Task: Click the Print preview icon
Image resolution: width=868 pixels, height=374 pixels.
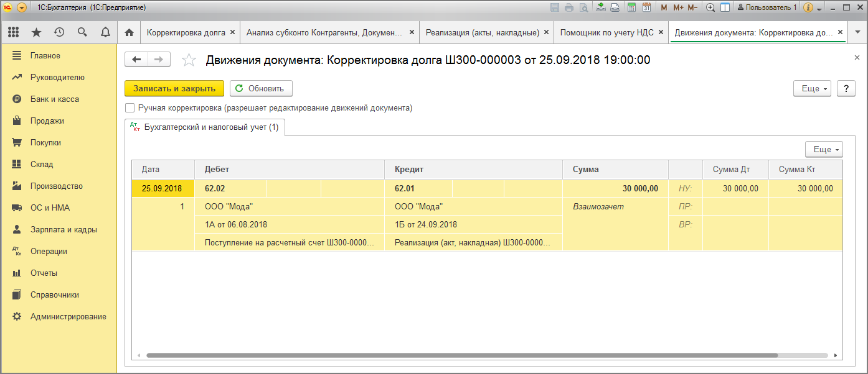Action: click(x=583, y=7)
